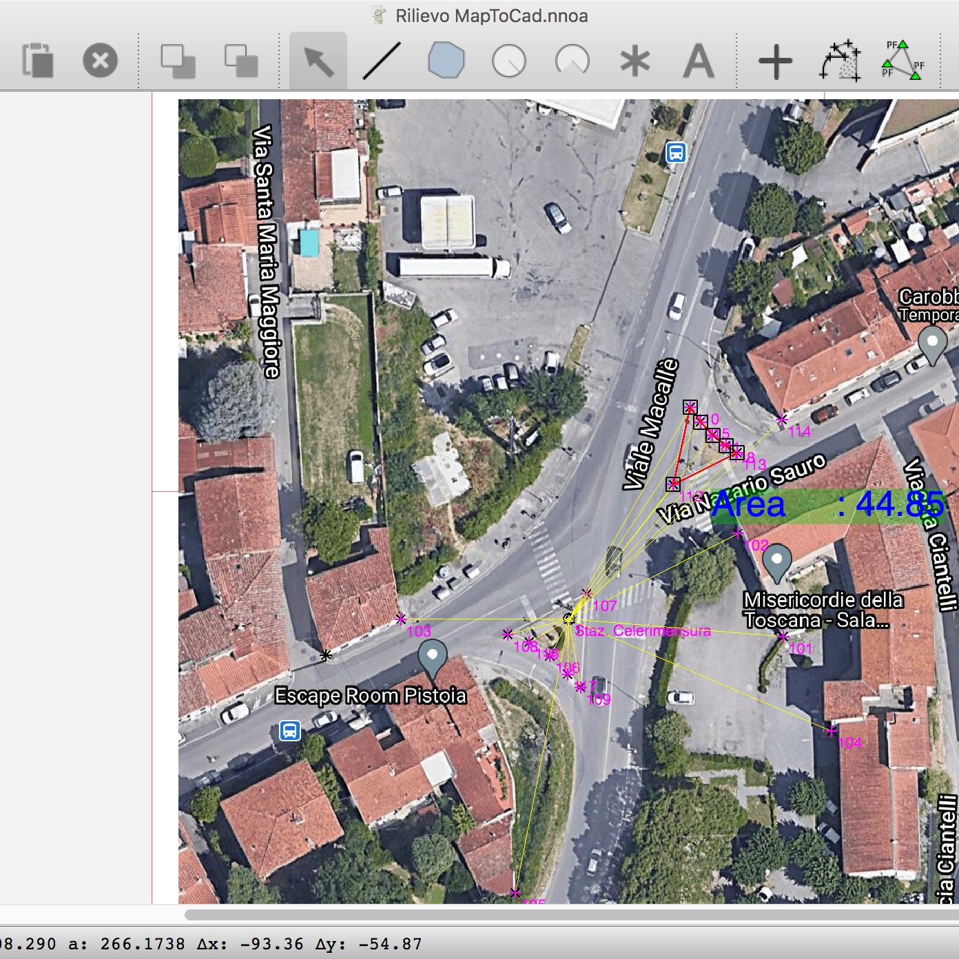Click the plus Add tool
The width and height of the screenshot is (959, 959).
(775, 62)
